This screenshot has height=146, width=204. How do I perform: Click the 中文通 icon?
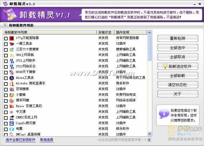coord(12,112)
